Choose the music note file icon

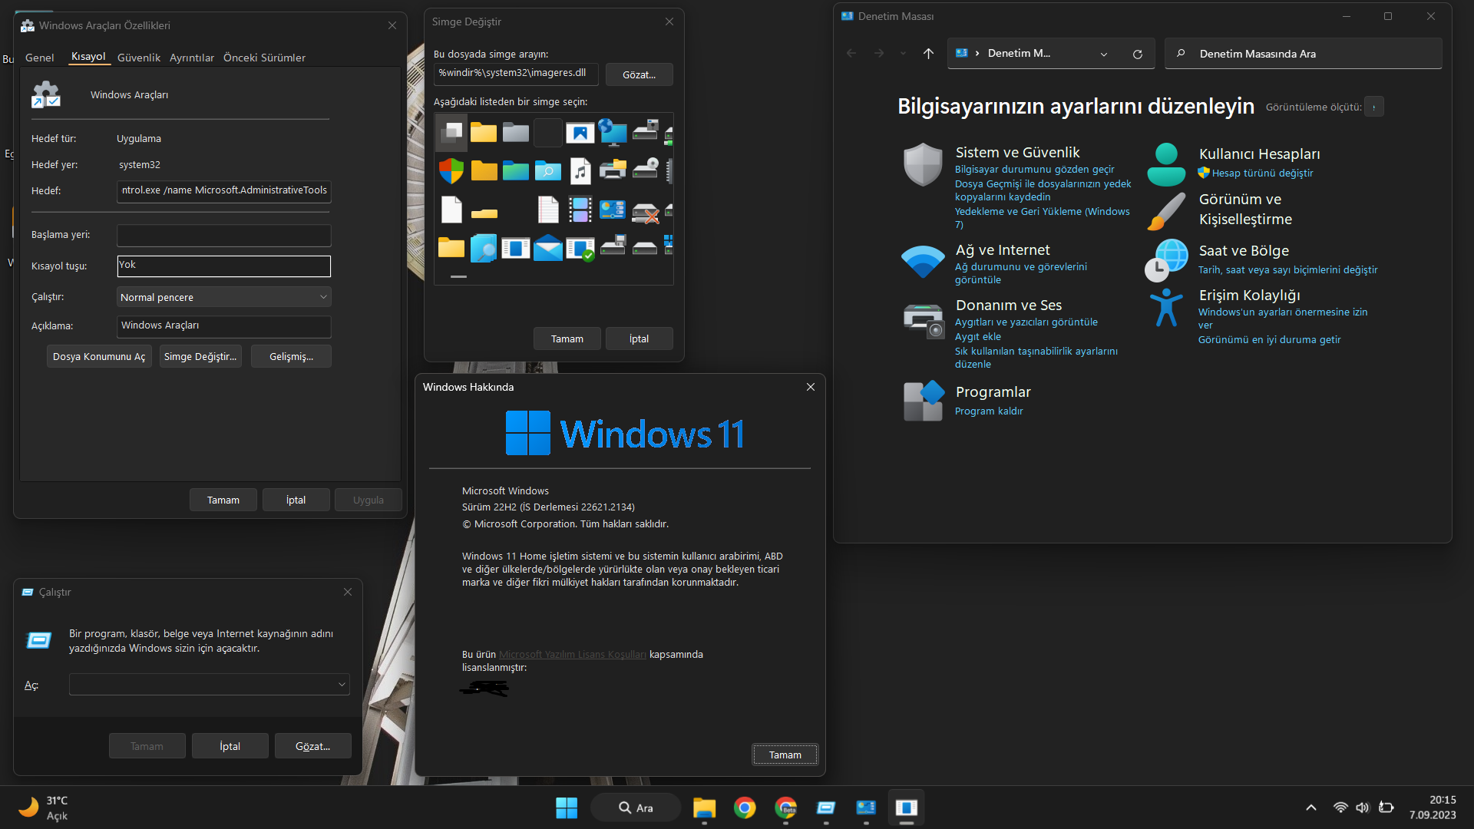point(580,170)
